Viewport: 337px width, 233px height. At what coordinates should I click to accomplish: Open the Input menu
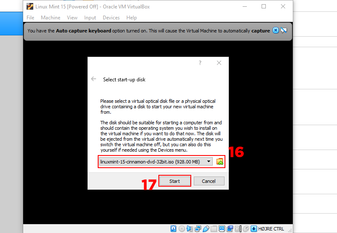click(90, 18)
